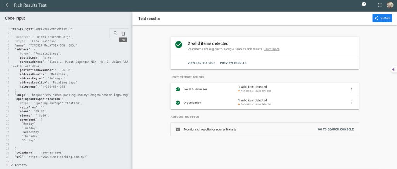Click the green checkmark beside Organisation
397x169 pixels.
[x=178, y=103]
